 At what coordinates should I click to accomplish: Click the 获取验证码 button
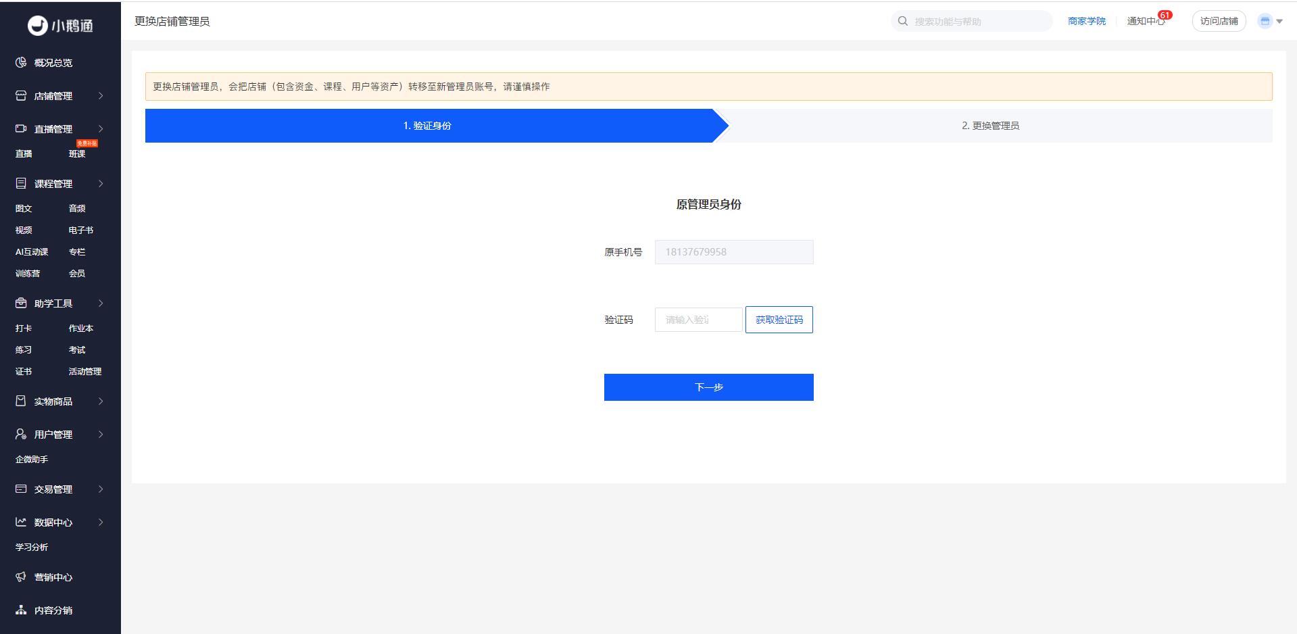point(779,320)
